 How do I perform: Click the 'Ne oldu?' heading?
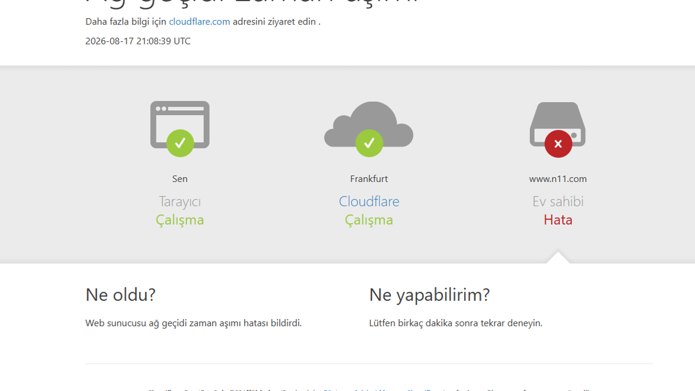click(121, 295)
